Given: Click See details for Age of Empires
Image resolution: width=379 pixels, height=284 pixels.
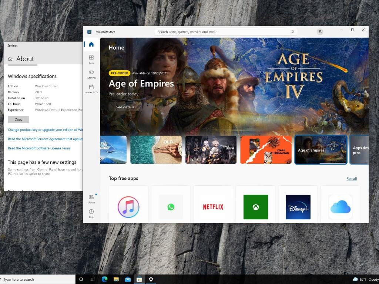Looking at the screenshot, I should click(x=125, y=107).
